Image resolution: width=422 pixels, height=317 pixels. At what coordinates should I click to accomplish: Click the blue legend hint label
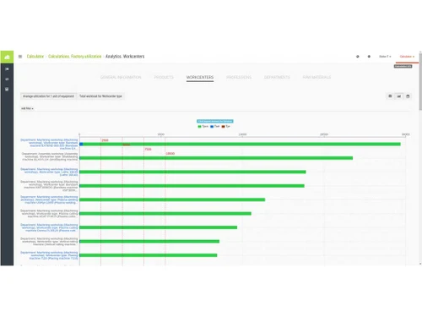pos(215,121)
